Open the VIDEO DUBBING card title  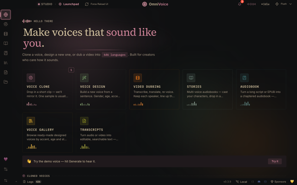[147, 87]
